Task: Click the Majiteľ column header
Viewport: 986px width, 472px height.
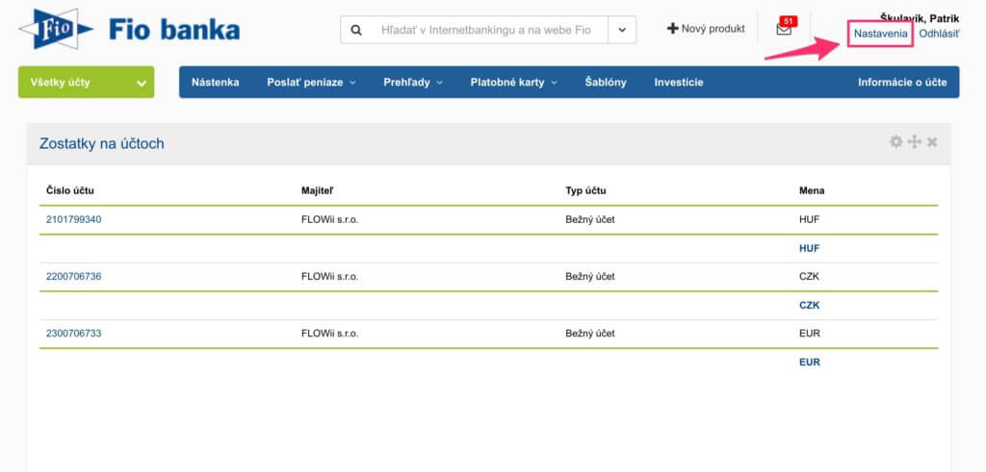Action: pyautogui.click(x=318, y=190)
